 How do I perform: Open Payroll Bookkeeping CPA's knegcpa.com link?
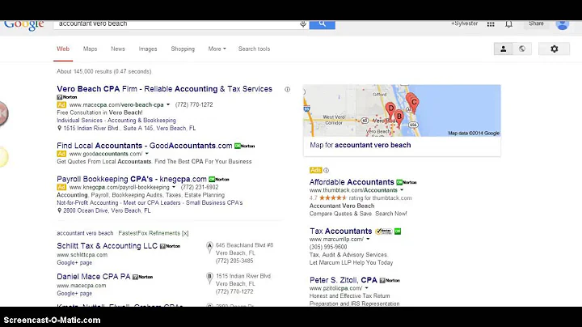point(132,179)
